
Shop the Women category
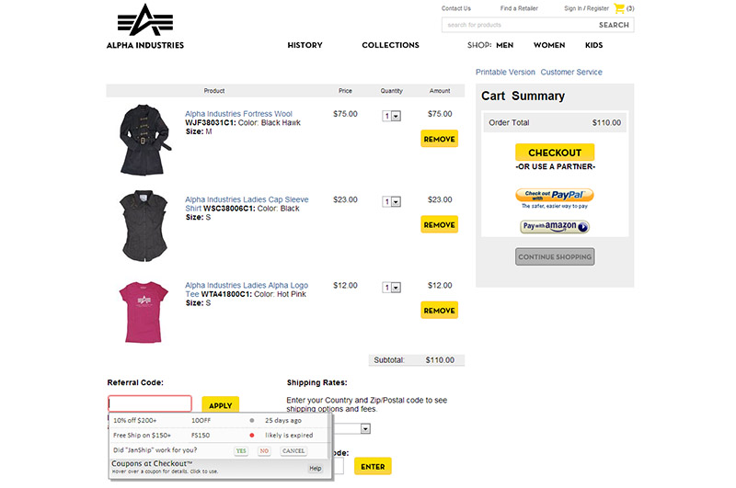(x=549, y=45)
